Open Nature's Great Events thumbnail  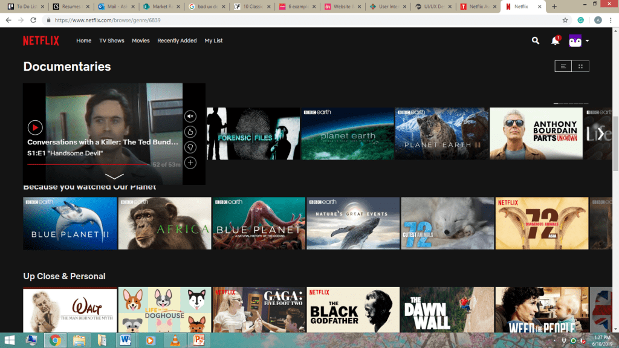353,224
